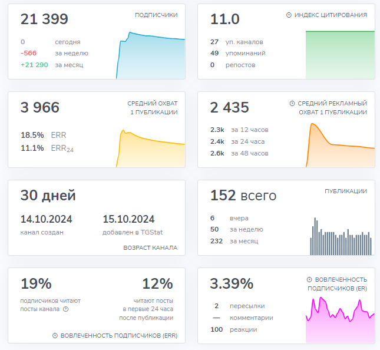Click the ВОЗРАСТ КАНАЛА label
Image resolution: width=380 pixels, height=350 pixels.
coord(150,247)
